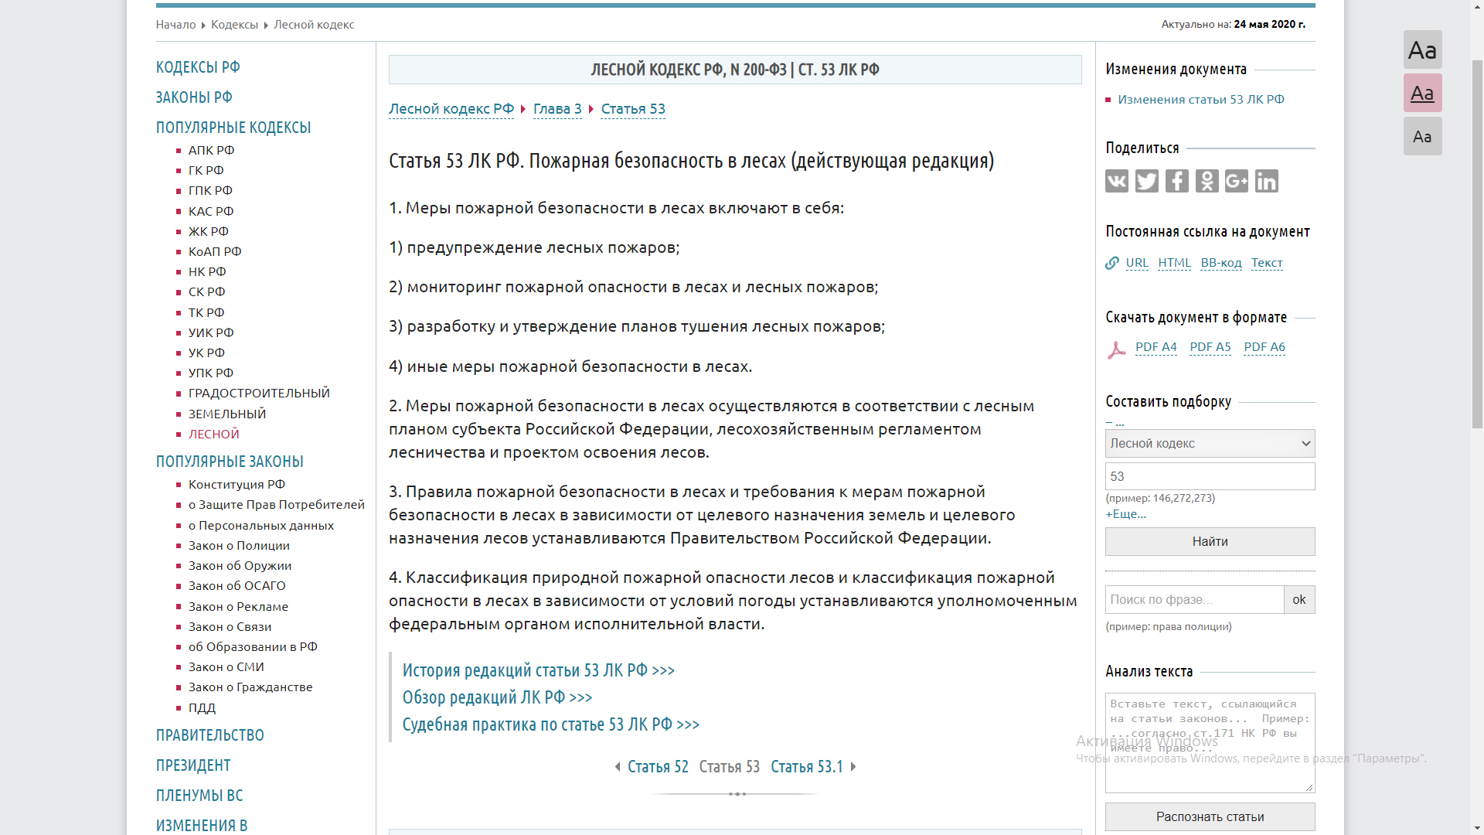This screenshot has width=1484, height=835.
Task: Click the ok search button
Action: click(x=1299, y=599)
